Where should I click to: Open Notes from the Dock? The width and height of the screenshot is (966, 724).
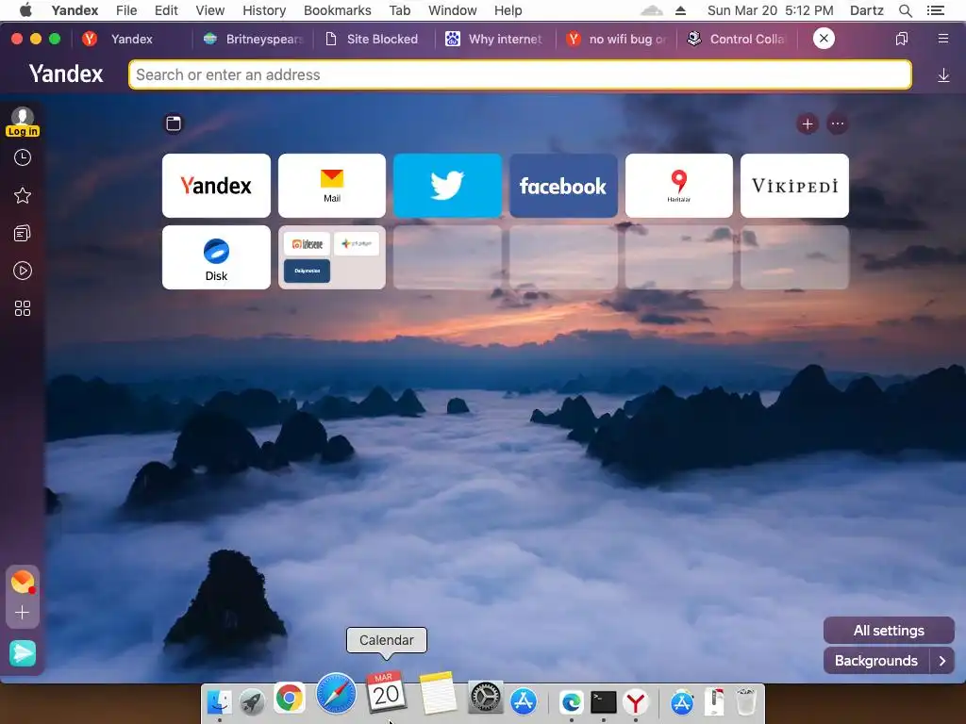[438, 693]
